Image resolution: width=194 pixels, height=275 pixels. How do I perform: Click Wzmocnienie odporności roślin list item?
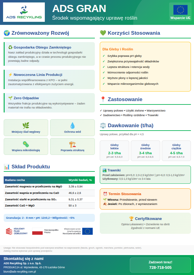[x=128, y=73]
